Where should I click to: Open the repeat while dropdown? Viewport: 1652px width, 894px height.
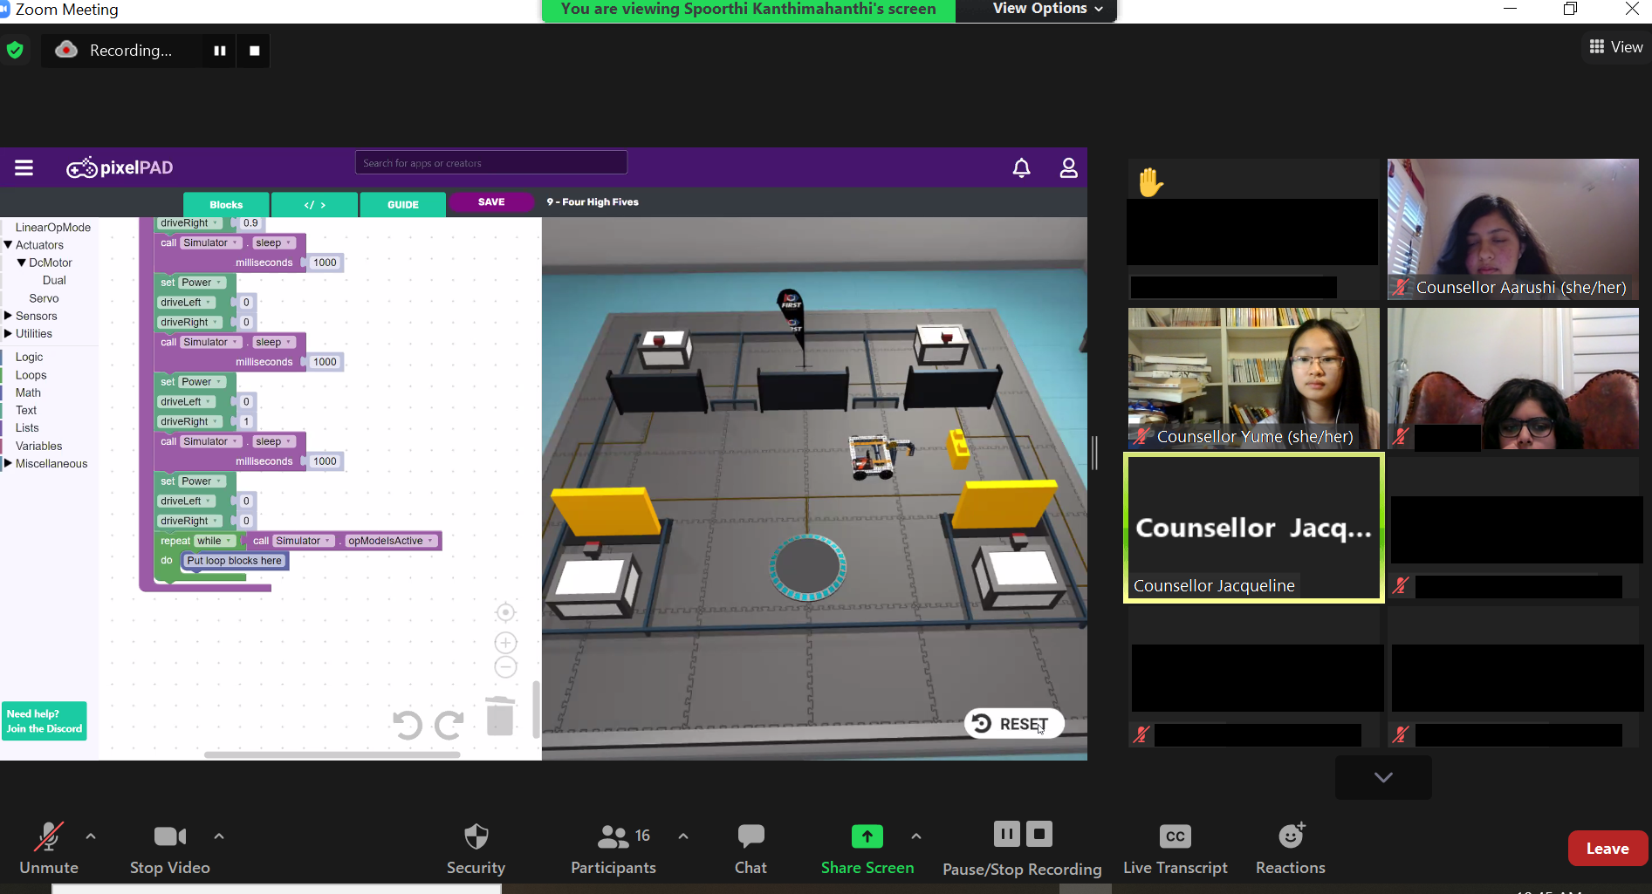[214, 541]
